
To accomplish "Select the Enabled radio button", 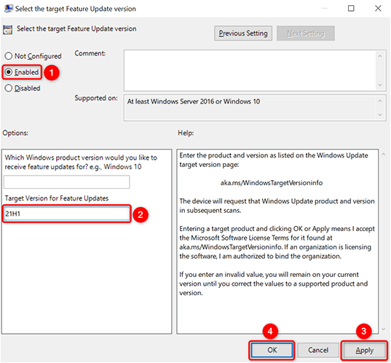I will 22,72.
